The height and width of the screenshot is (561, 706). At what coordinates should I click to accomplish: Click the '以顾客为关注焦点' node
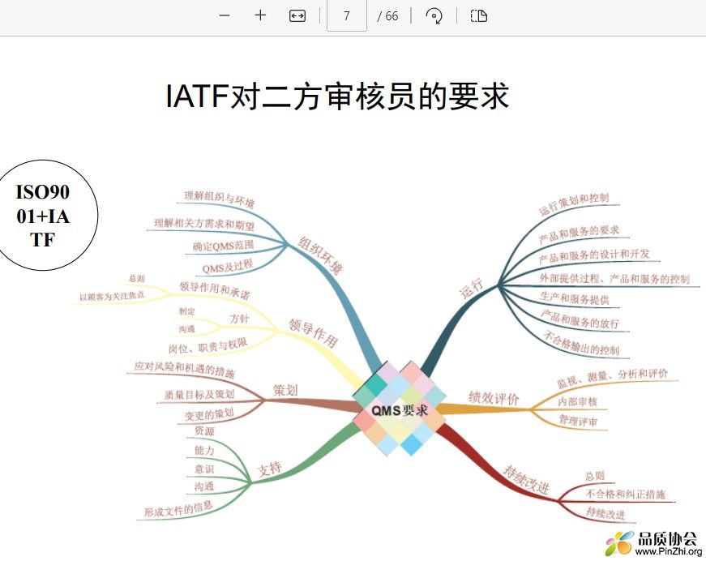(112, 296)
